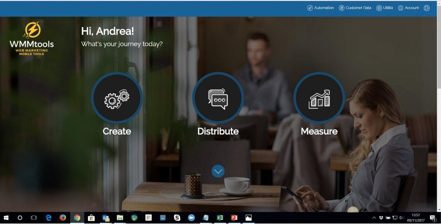Click the volume speaker tray icon

click(x=402, y=218)
